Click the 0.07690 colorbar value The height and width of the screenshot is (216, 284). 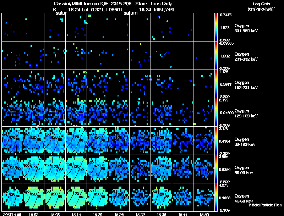227,113
